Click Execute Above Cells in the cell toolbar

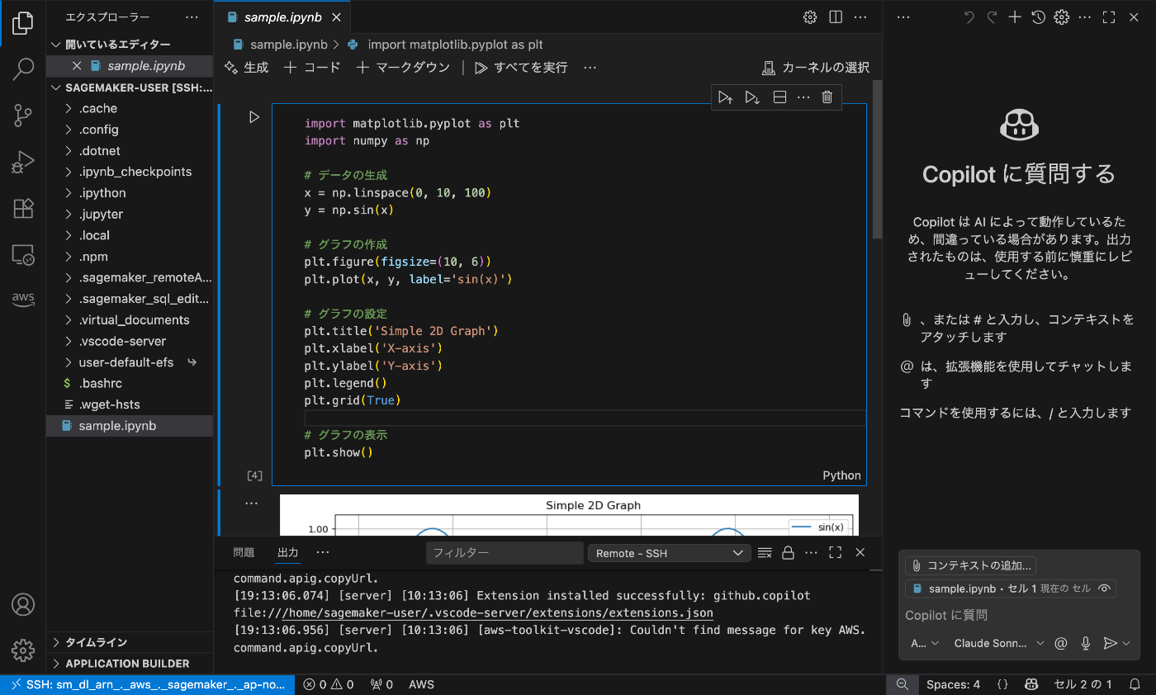(725, 97)
